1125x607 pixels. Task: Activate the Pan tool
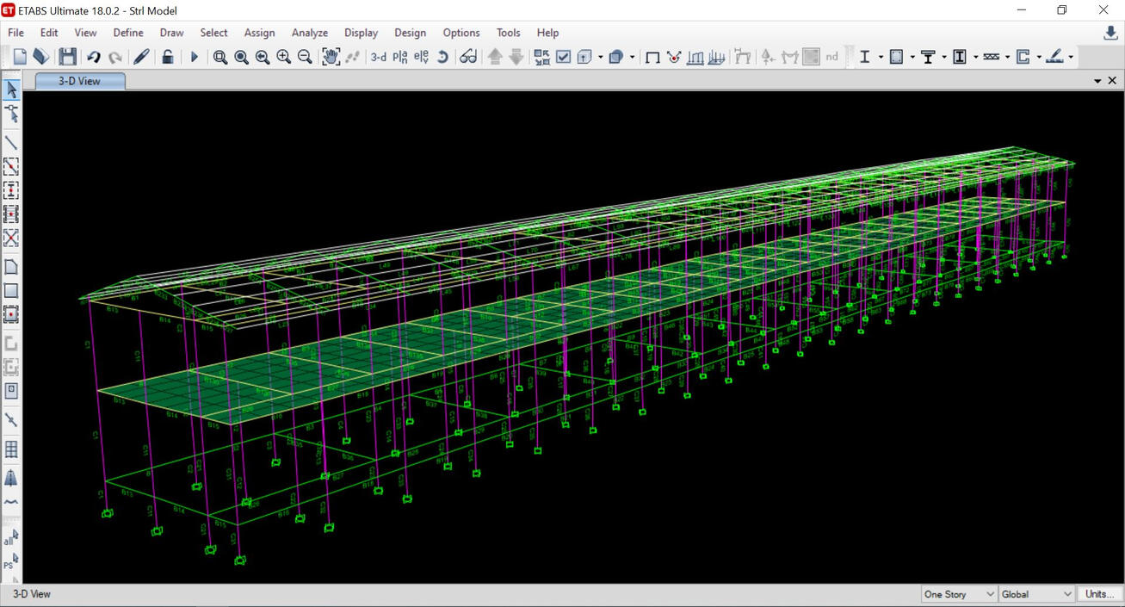pyautogui.click(x=331, y=56)
